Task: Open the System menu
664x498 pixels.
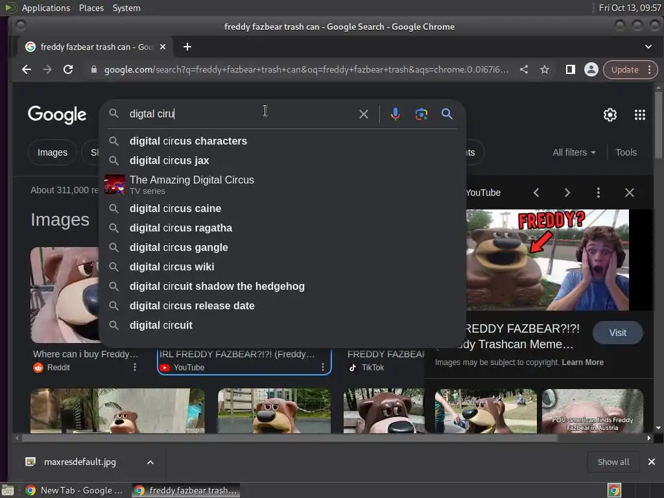Action: pos(126,8)
